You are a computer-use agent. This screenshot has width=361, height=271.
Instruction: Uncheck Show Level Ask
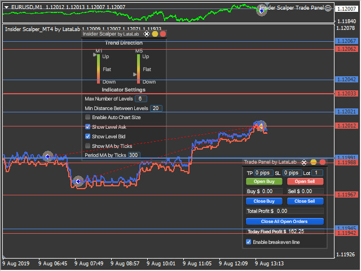tap(87, 126)
